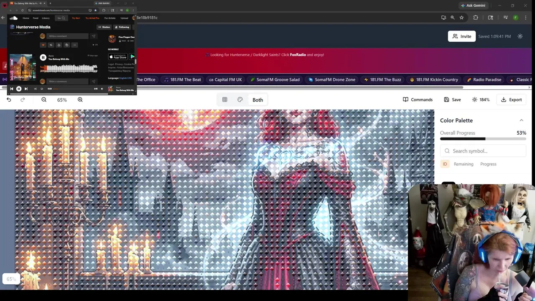Toggle shuffle in the SoundCloud player

pos(35,89)
